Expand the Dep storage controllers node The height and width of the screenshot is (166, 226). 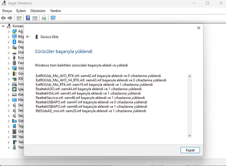click(x=9, y=47)
